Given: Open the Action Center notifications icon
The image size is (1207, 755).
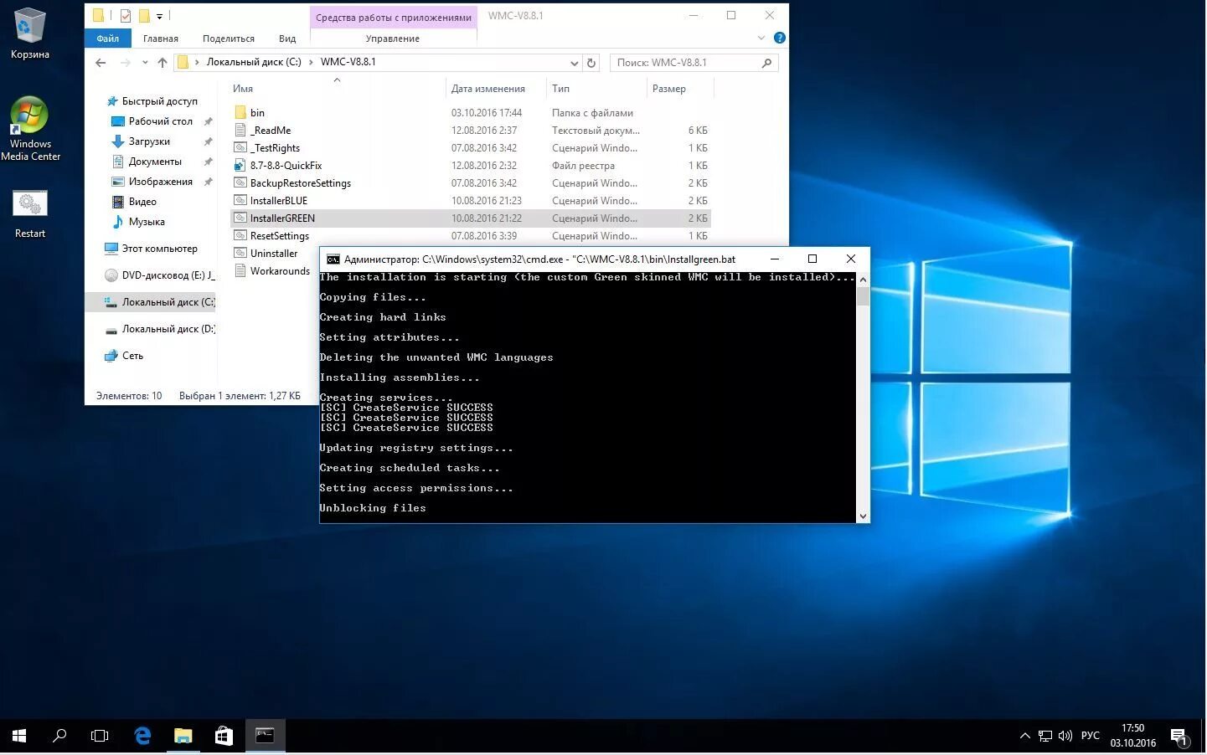Looking at the screenshot, I should coord(1179,737).
